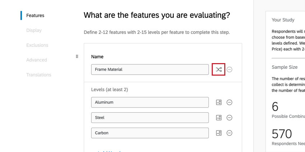Grab the feature drag handle dots

(77, 57)
